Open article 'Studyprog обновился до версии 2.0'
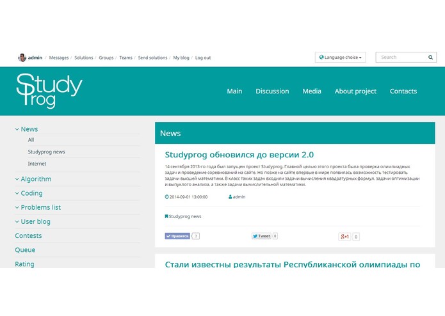 239,155
